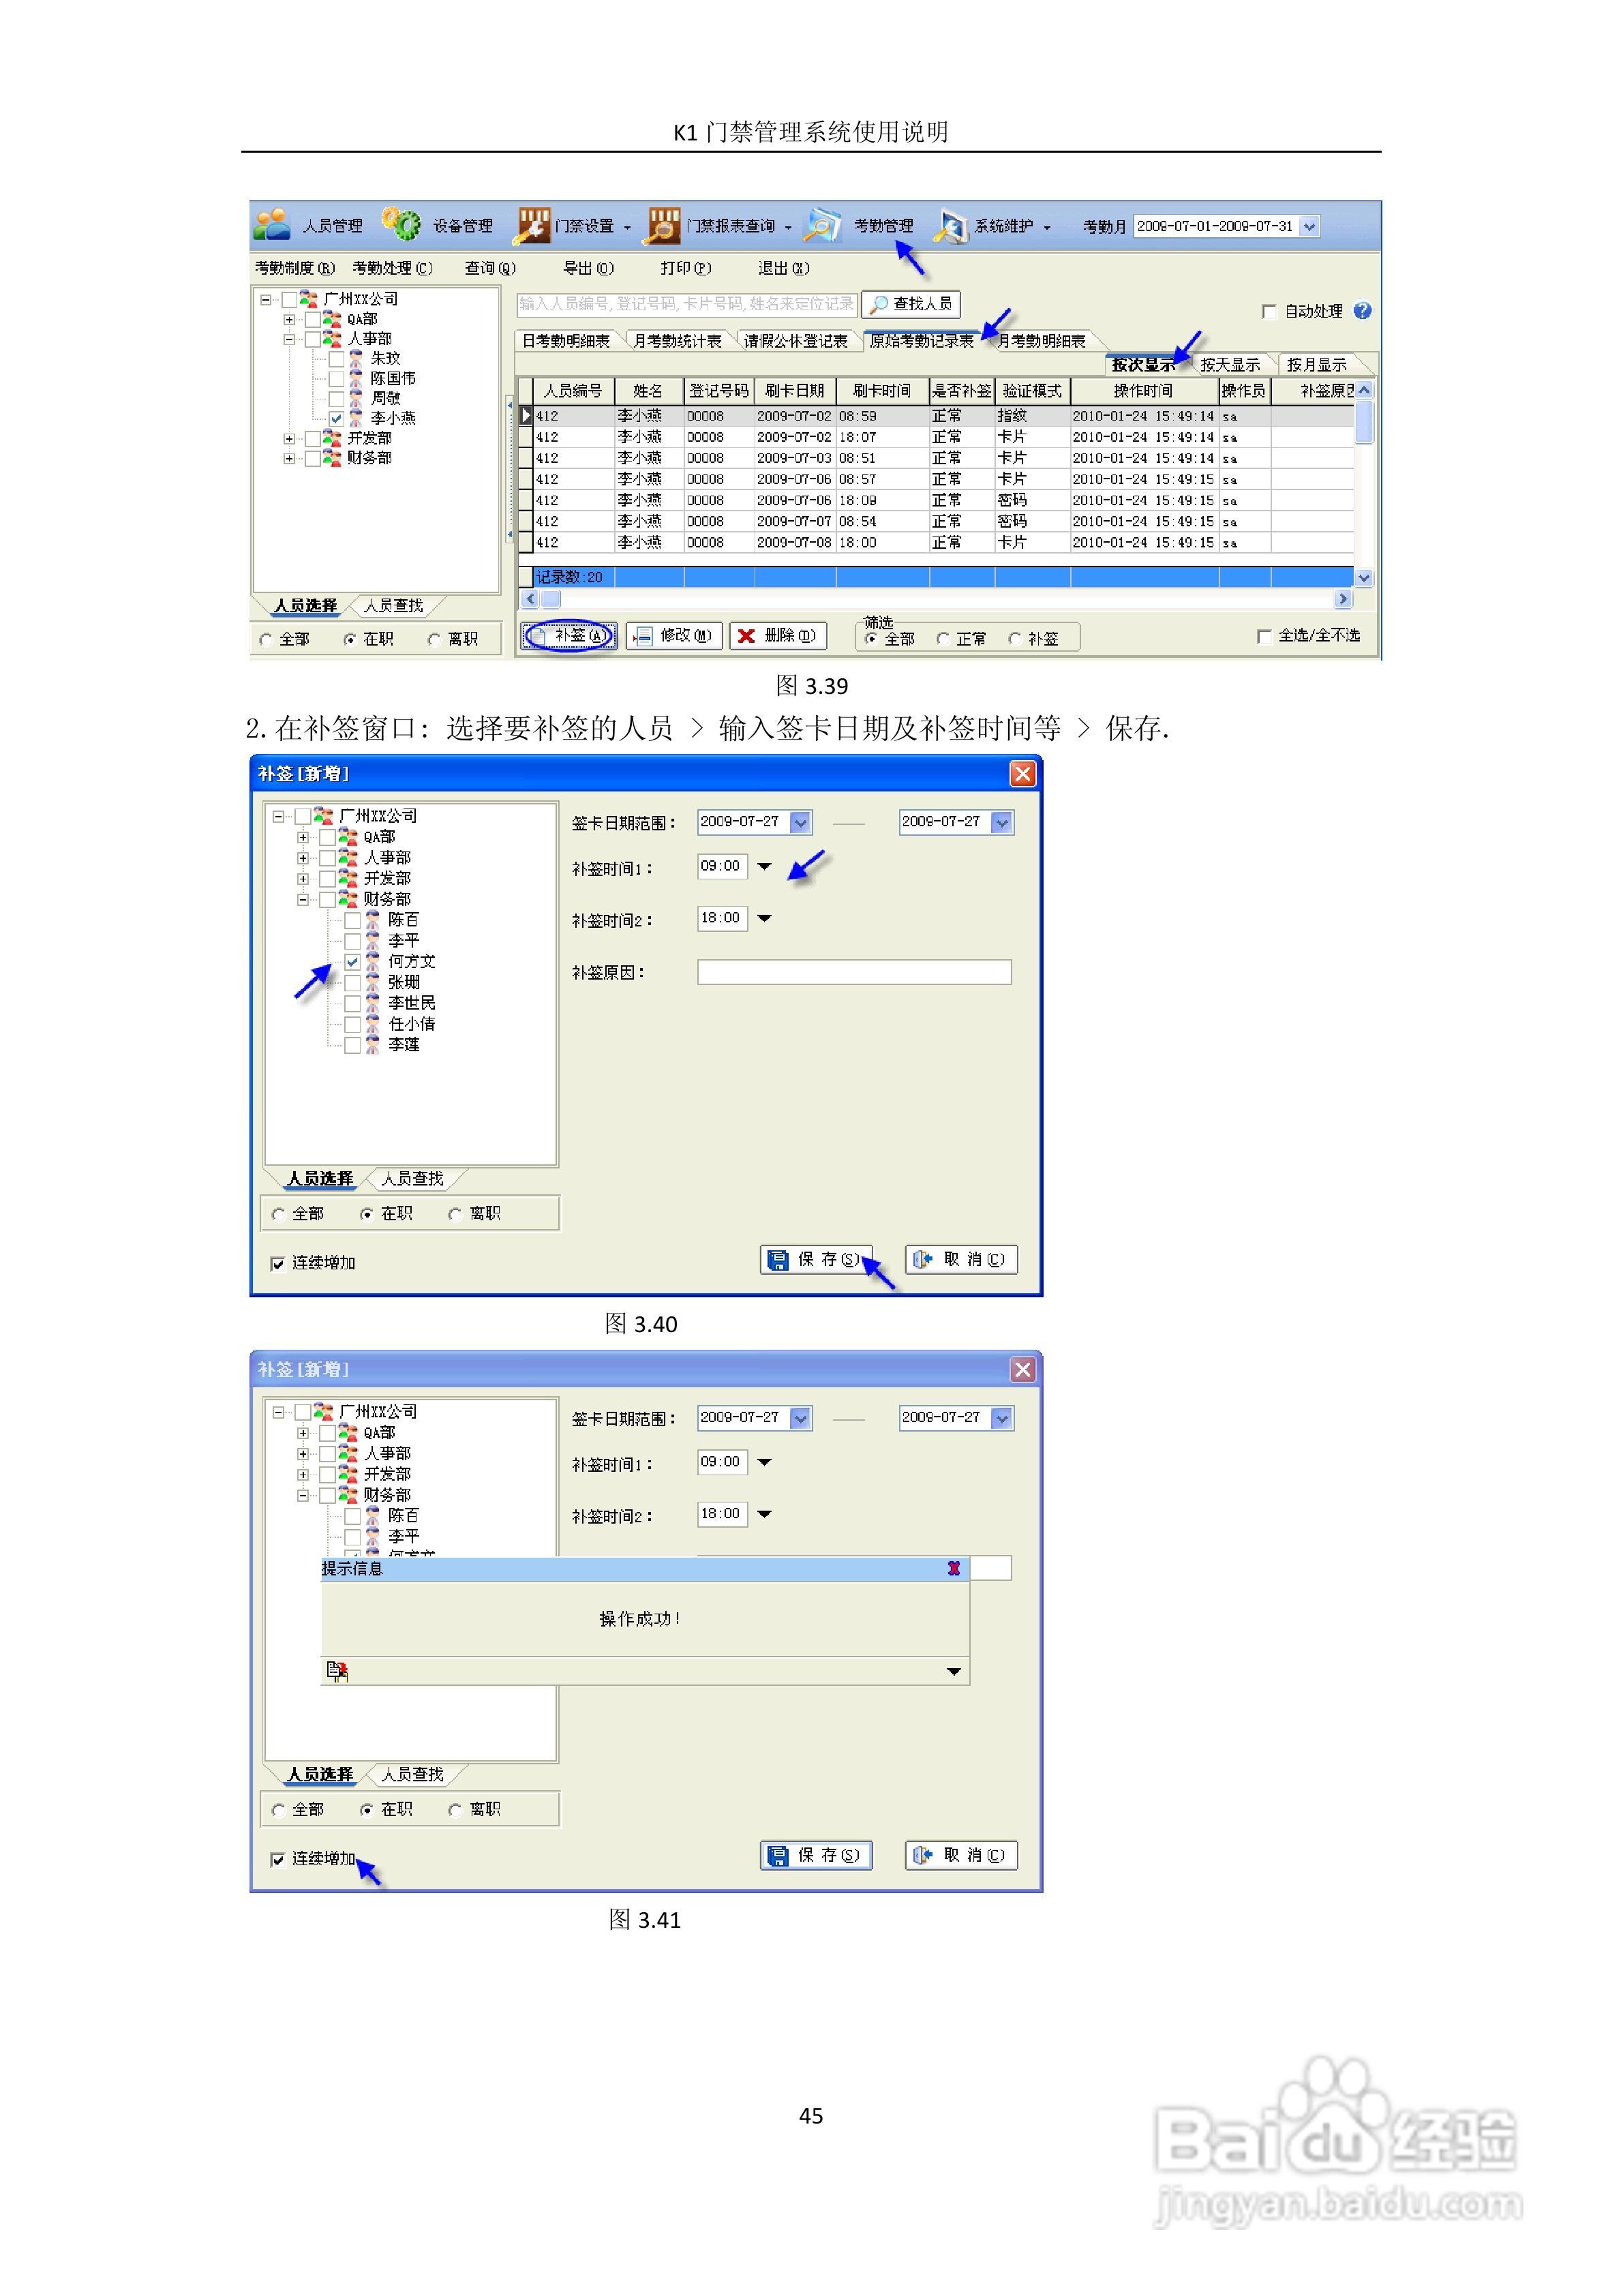Viewport: 1623px width, 2296px height.
Task: Open 补签时间1 dropdown arrow in figure 3.40
Action: [765, 867]
